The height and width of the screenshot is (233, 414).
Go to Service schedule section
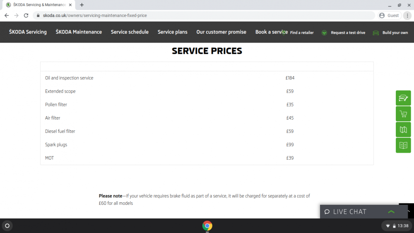(x=130, y=32)
